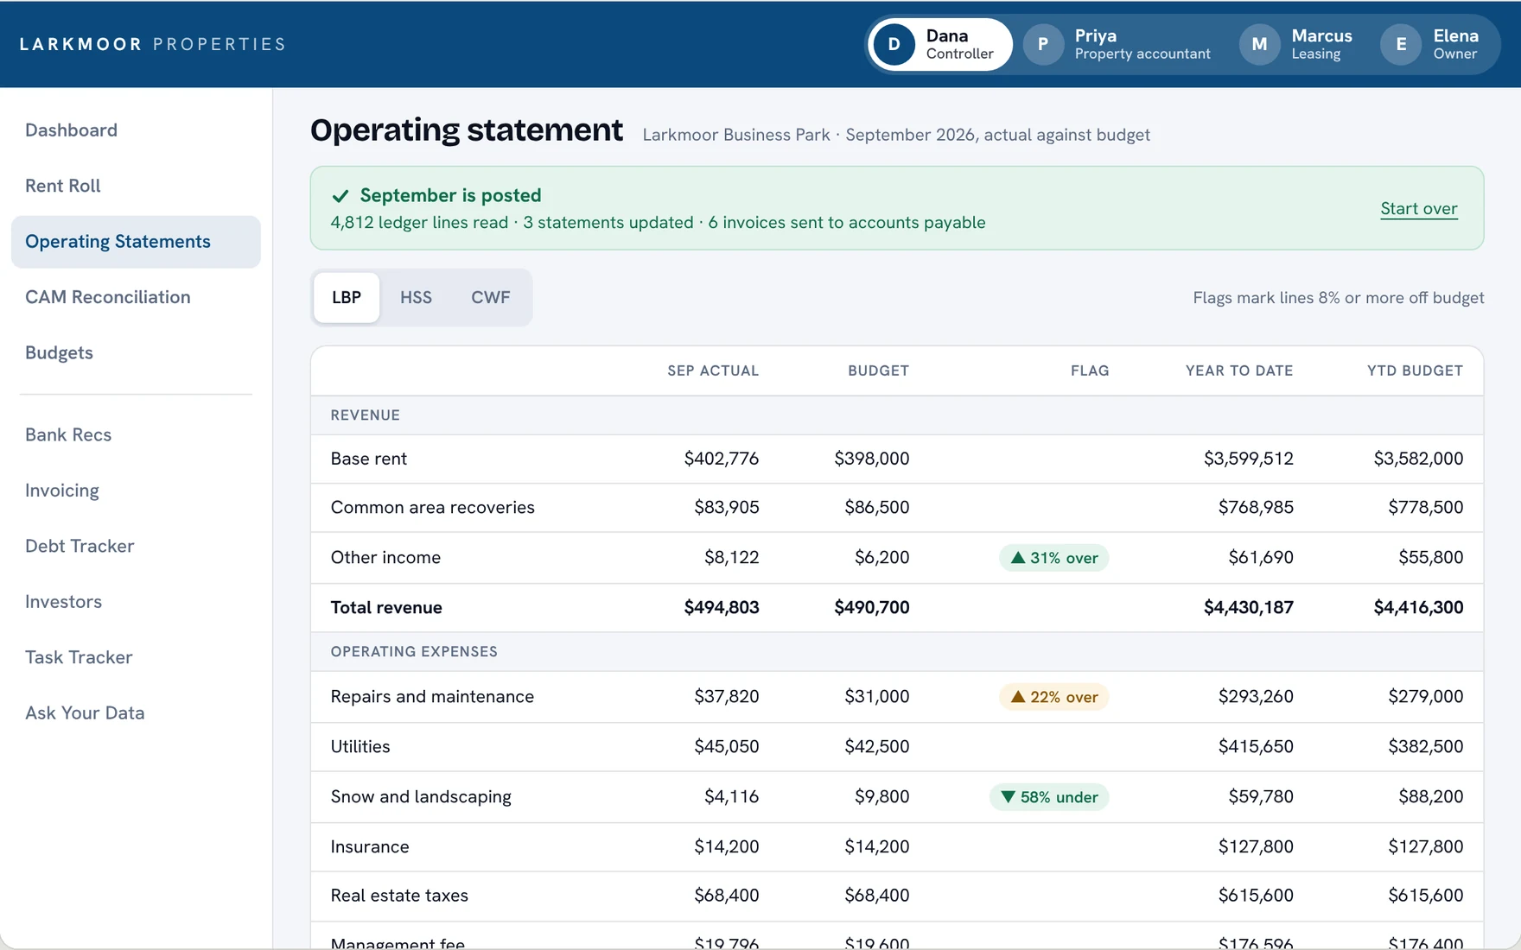Click the 31% over flag on Other income

point(1053,558)
